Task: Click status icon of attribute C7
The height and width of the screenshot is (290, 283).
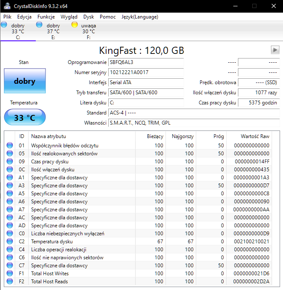Action: [10, 266]
